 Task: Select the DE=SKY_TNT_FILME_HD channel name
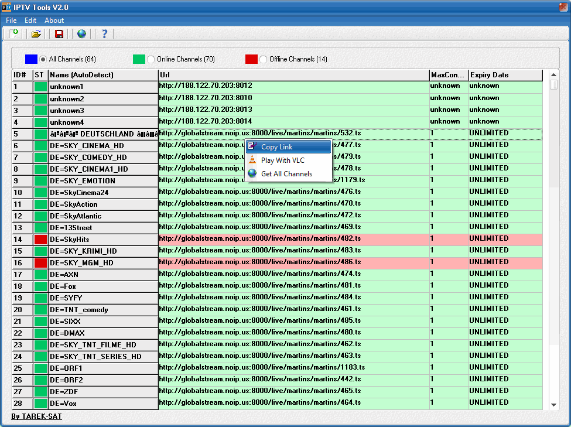pyautogui.click(x=93, y=344)
